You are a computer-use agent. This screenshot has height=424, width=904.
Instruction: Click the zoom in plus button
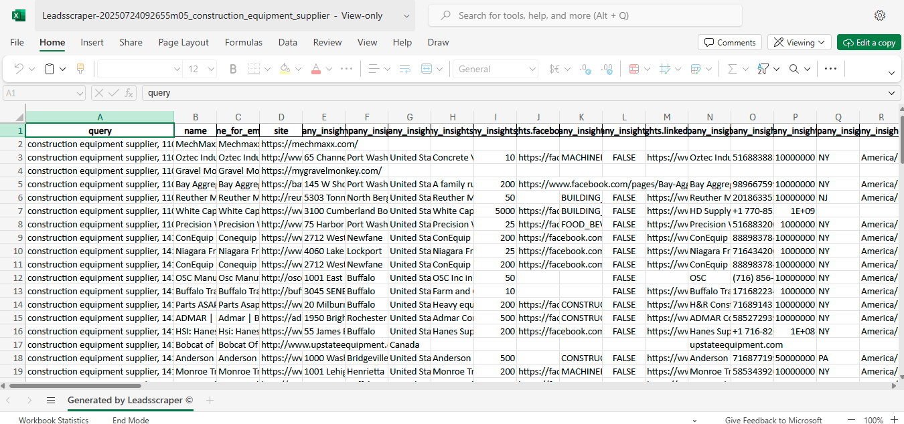pyautogui.click(x=894, y=420)
